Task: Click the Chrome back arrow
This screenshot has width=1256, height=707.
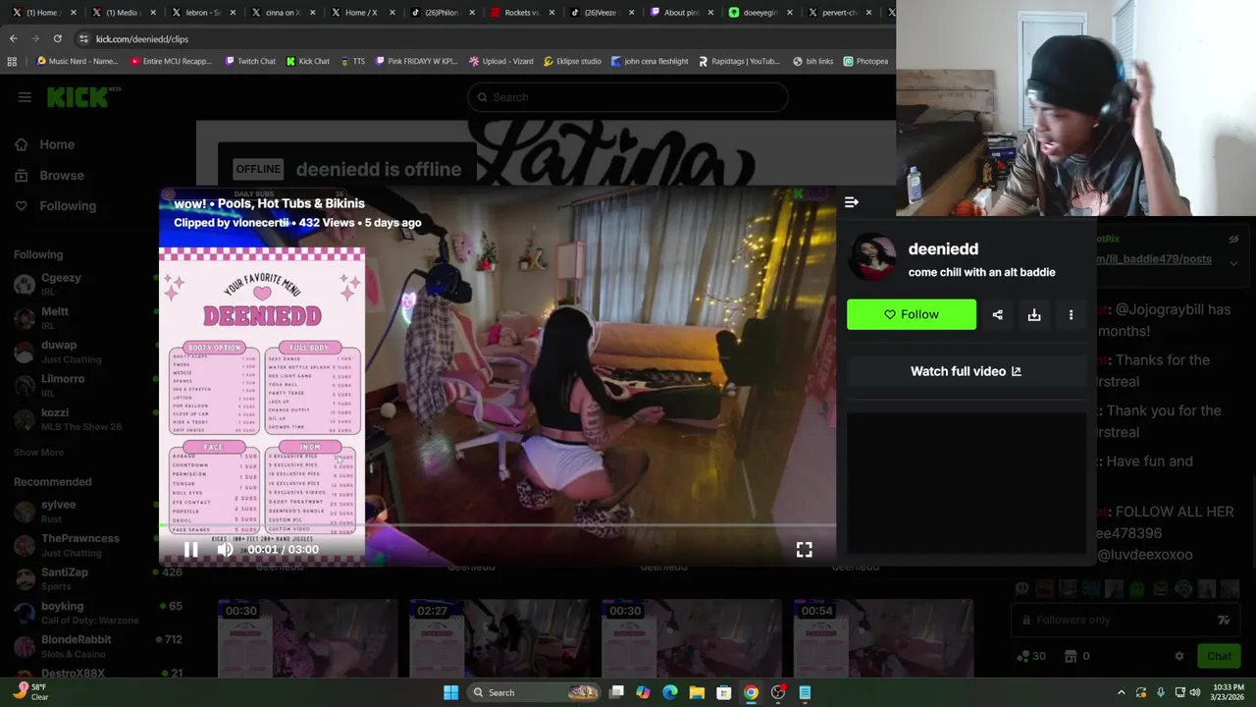Action: click(x=13, y=38)
